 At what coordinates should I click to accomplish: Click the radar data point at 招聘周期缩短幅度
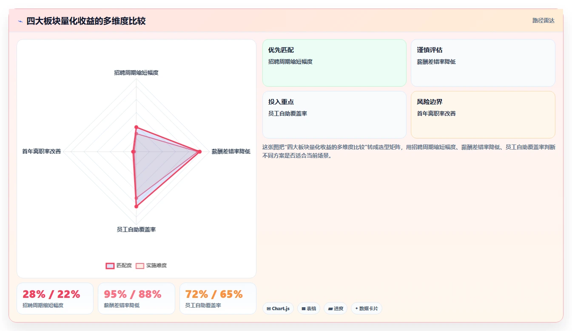tap(137, 127)
